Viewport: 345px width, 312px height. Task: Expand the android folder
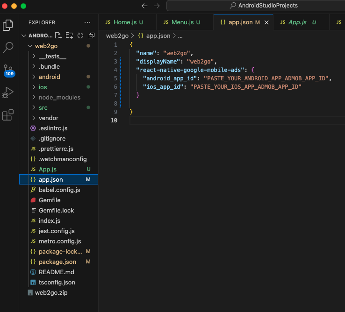(49, 77)
